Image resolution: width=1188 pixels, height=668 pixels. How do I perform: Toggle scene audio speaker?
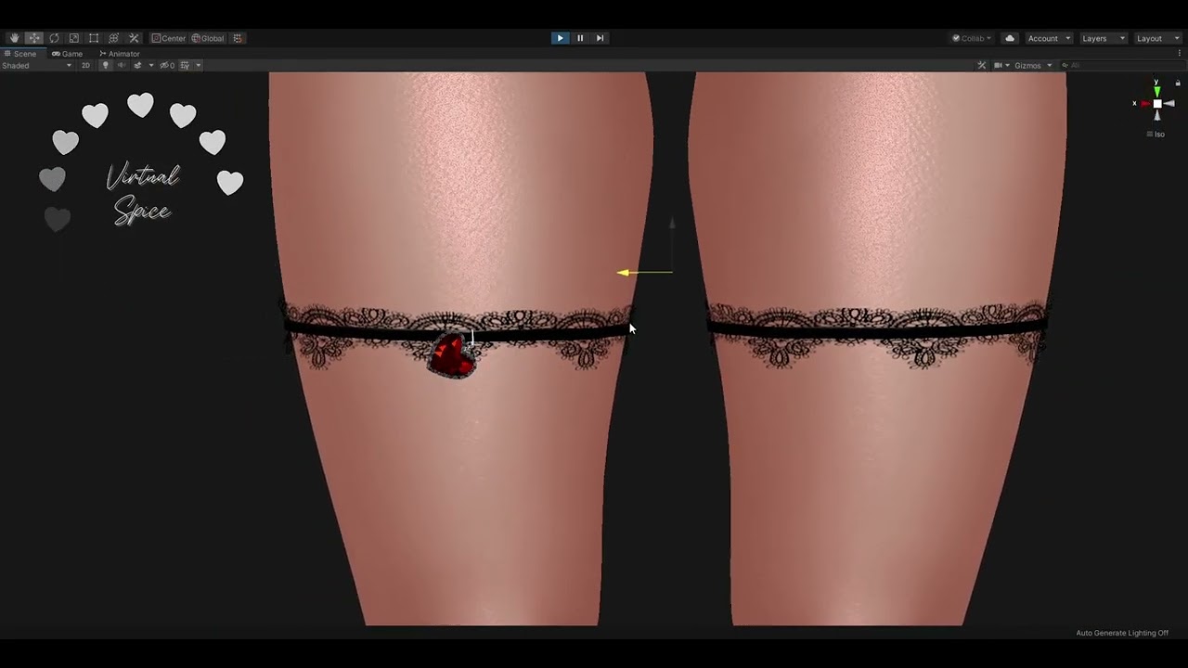point(121,66)
